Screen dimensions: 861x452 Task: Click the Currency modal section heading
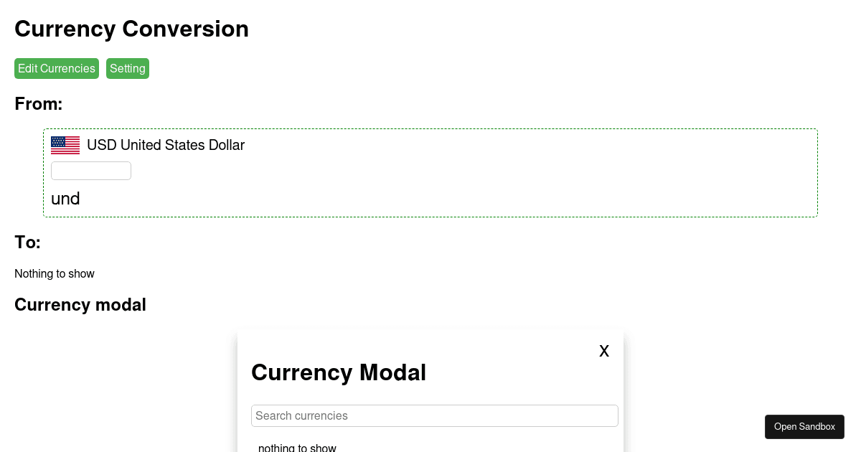point(80,304)
